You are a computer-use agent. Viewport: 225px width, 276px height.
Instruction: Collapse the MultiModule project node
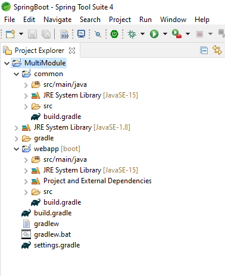[x=7, y=63]
